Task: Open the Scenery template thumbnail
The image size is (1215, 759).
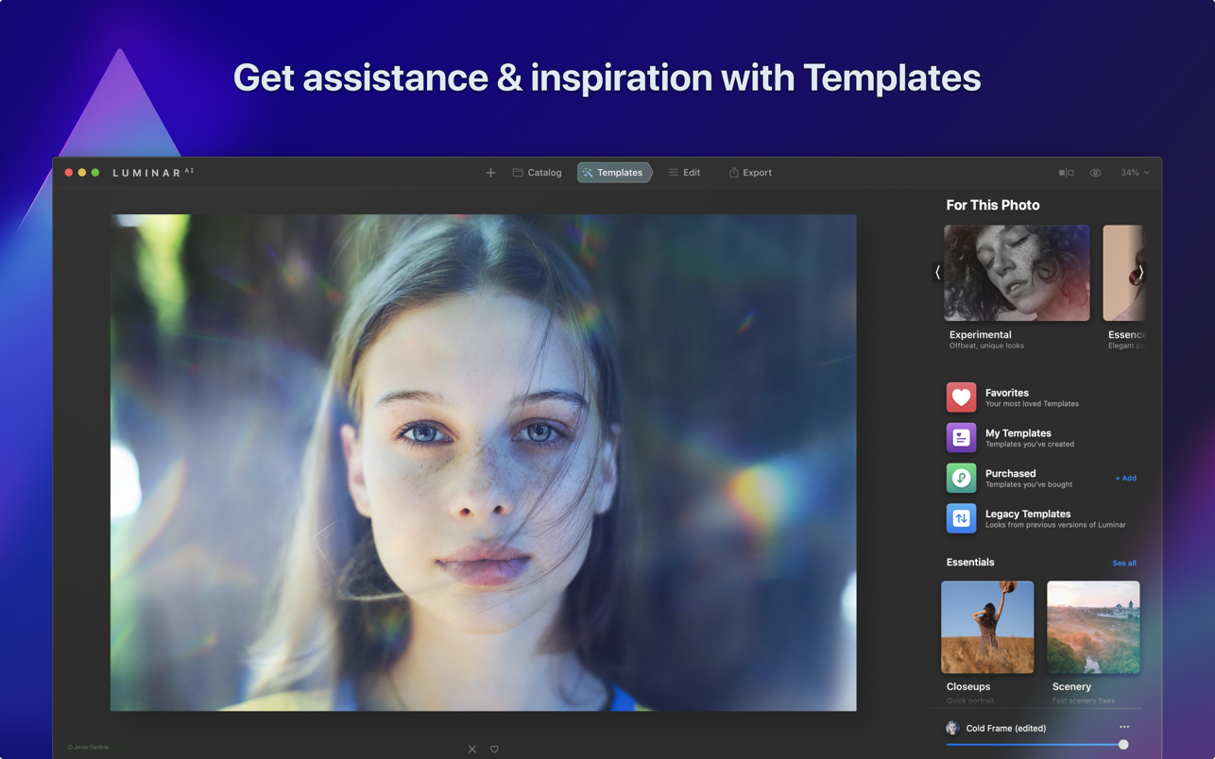Action: pyautogui.click(x=1093, y=627)
